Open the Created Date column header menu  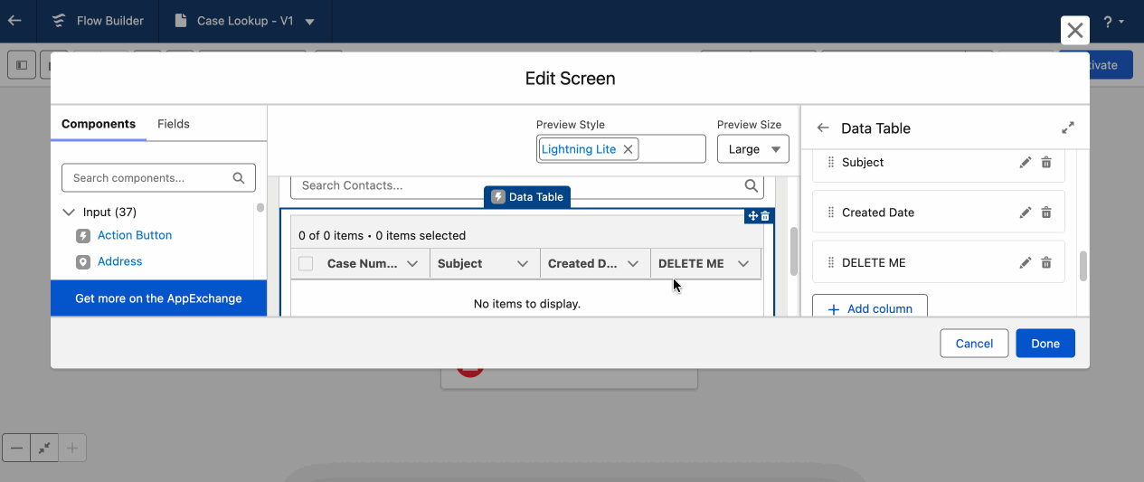click(x=633, y=264)
